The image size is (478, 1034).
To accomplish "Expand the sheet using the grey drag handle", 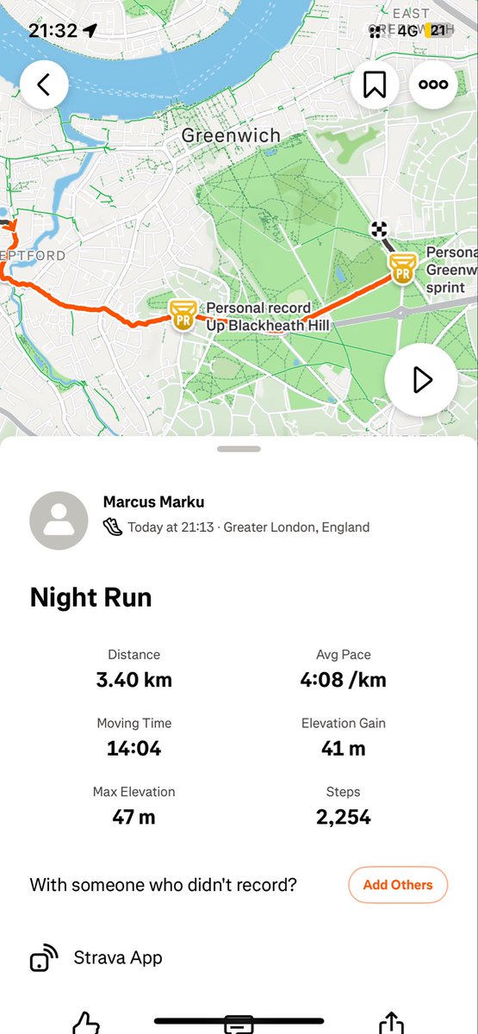I will (239, 449).
